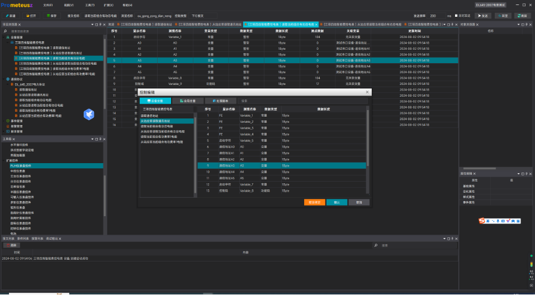Click the 确认 button in dialog
This screenshot has height=295, width=535.
pos(337,202)
